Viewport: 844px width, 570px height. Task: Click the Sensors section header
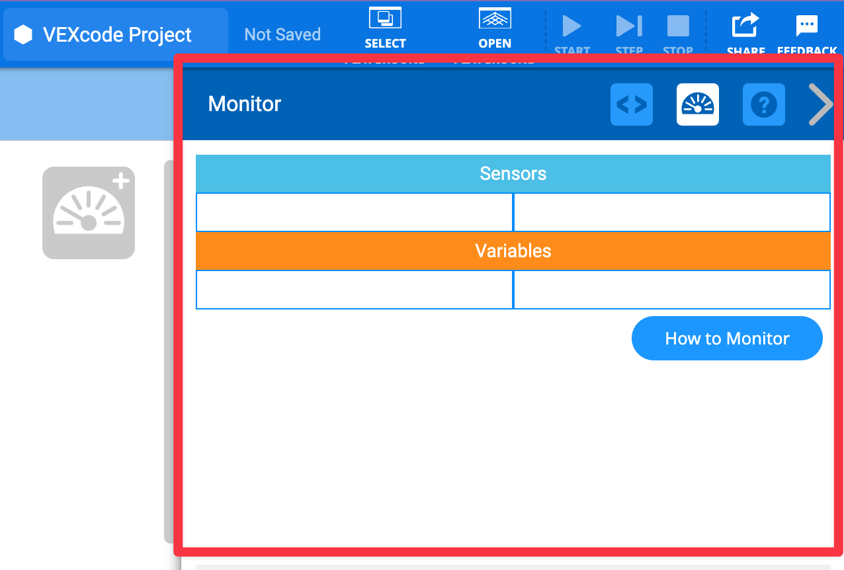pyautogui.click(x=513, y=174)
